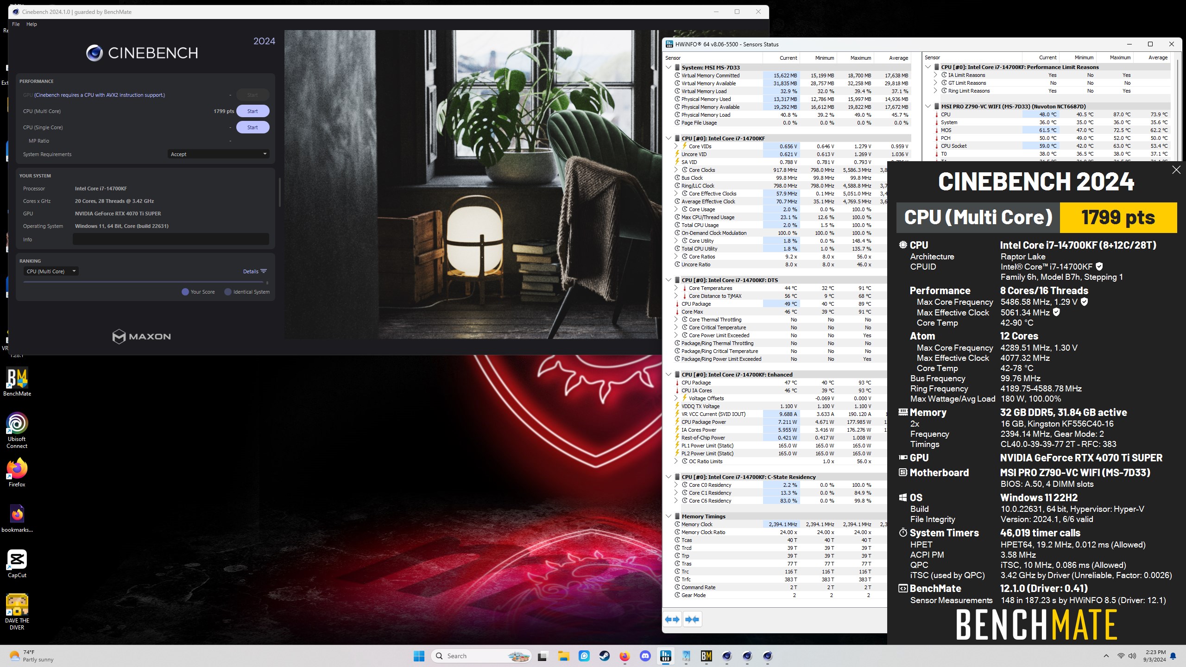Expand the IA Limit Reasons row

(935, 75)
